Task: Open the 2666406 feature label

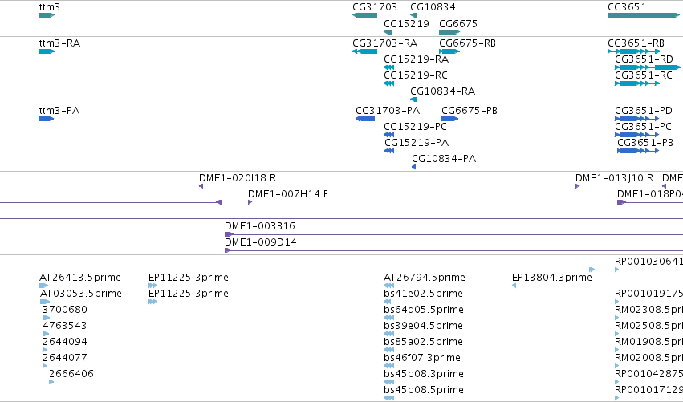Action: coord(71,374)
